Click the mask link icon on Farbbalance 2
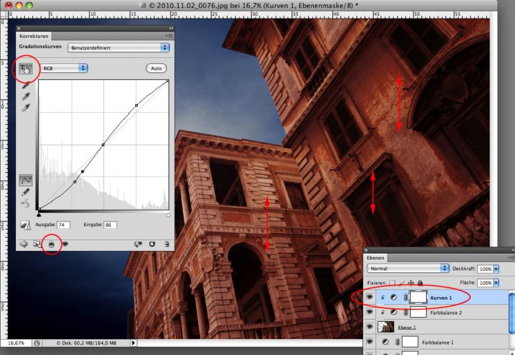This screenshot has height=355, width=515. [x=405, y=313]
